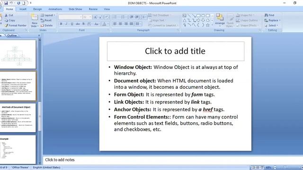Open the Clipboard dialog launcher
303x170 pixels.
click(26, 30)
